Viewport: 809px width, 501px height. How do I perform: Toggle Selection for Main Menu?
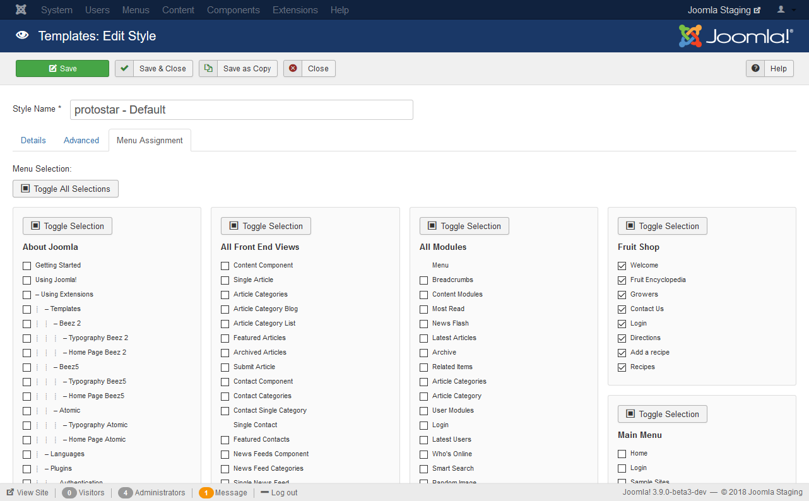[x=663, y=414]
